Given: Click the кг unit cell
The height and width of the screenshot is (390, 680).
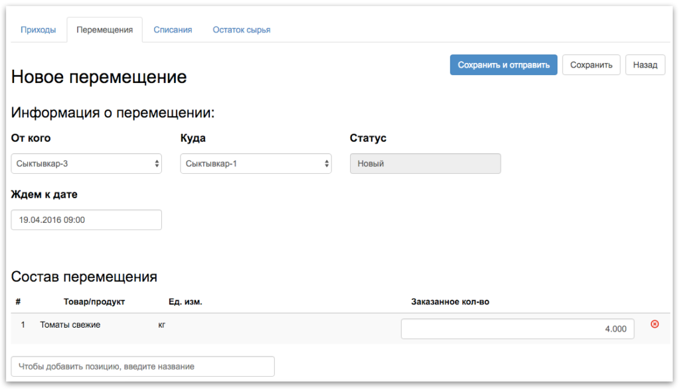Looking at the screenshot, I should (162, 324).
